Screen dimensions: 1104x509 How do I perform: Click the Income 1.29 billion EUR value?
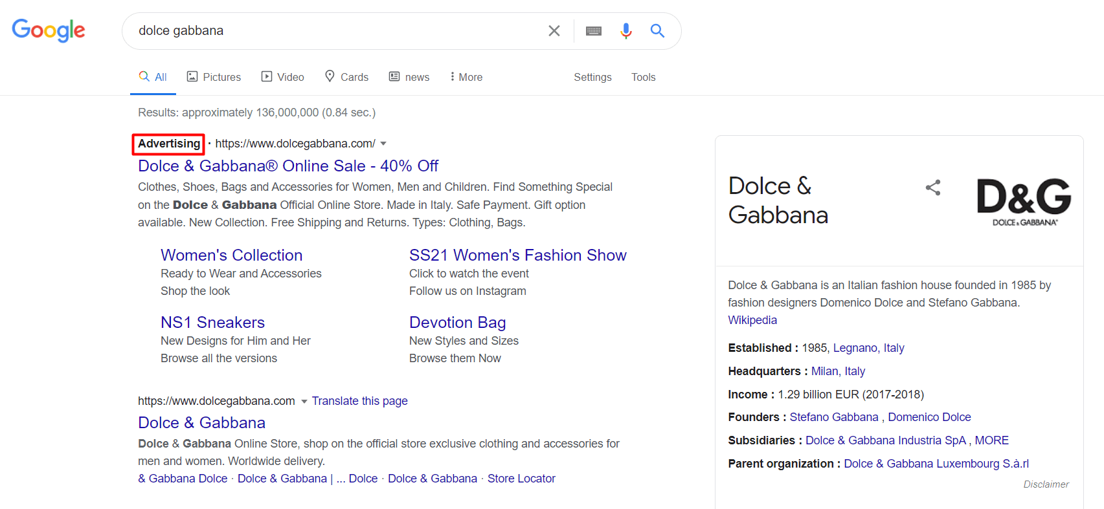tap(851, 395)
